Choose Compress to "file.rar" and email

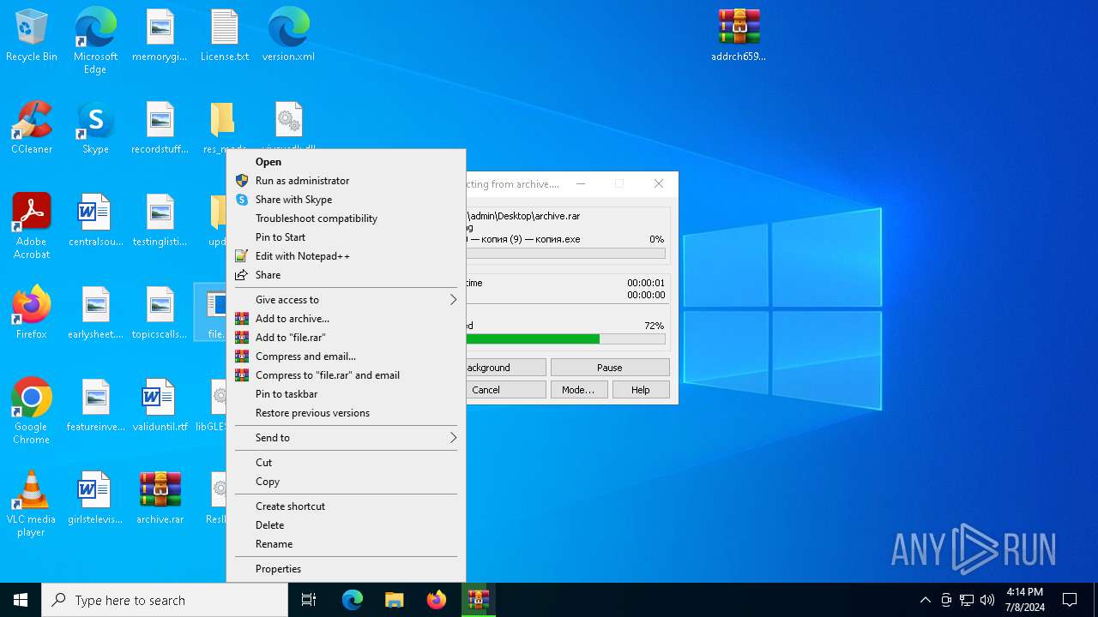(346, 375)
